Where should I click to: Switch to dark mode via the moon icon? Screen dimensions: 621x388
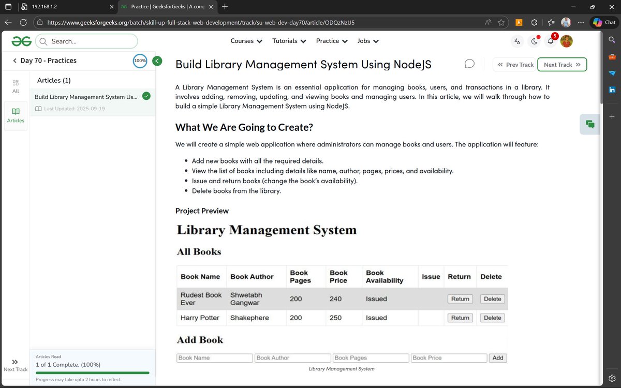[x=534, y=41]
